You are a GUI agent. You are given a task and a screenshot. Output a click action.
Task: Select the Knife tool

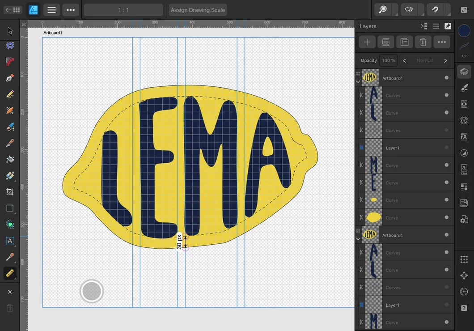click(x=10, y=143)
